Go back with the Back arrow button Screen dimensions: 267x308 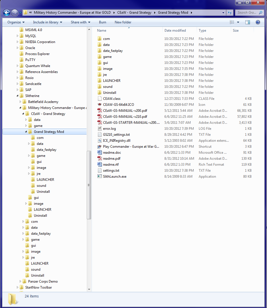tap(7, 13)
